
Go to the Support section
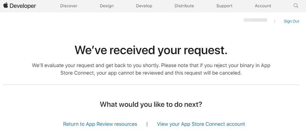click(224, 6)
